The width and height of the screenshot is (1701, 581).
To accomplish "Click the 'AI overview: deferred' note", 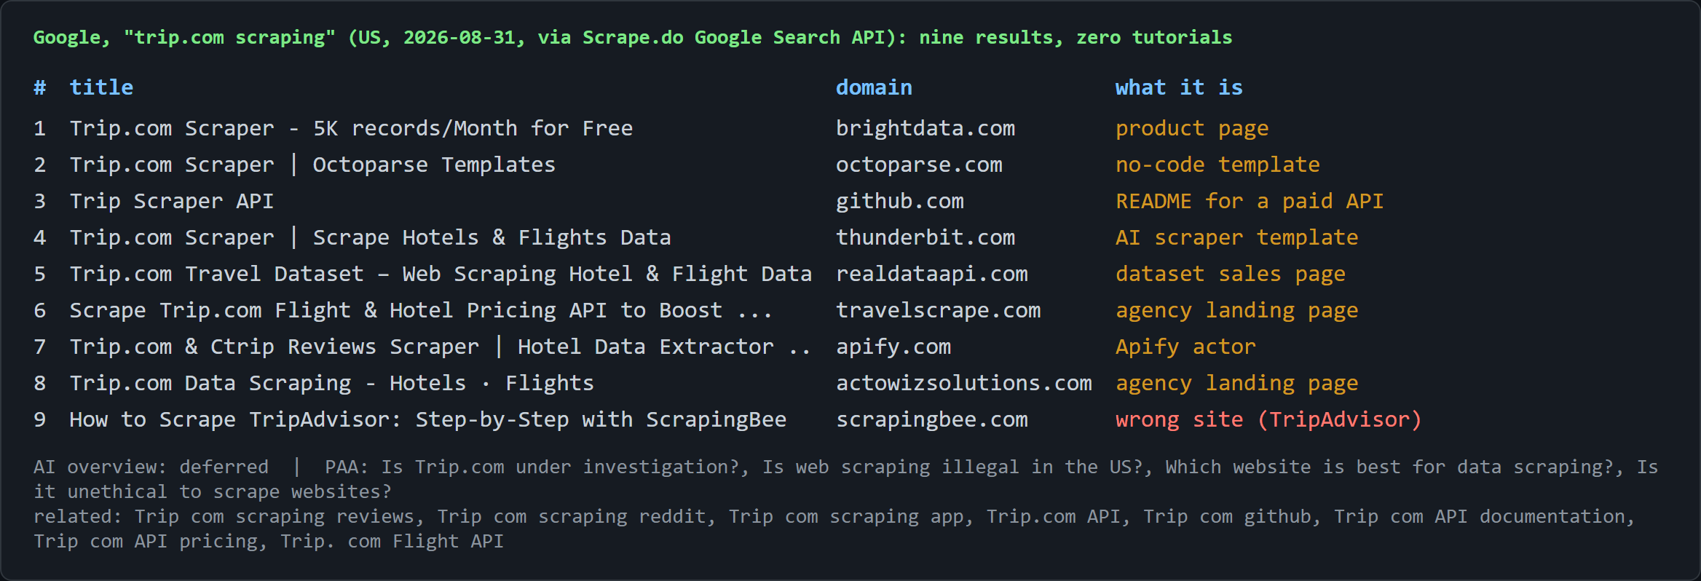I will tap(151, 467).
